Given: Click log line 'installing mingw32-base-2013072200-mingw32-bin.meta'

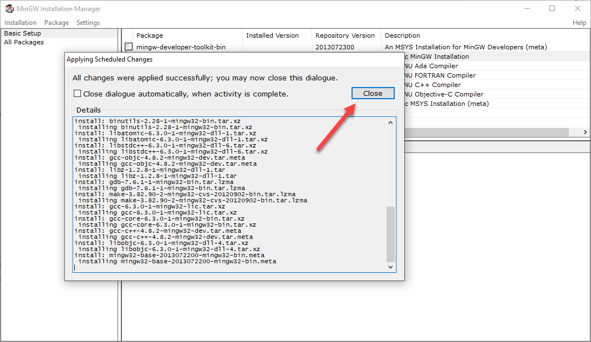Looking at the screenshot, I should click(177, 261).
